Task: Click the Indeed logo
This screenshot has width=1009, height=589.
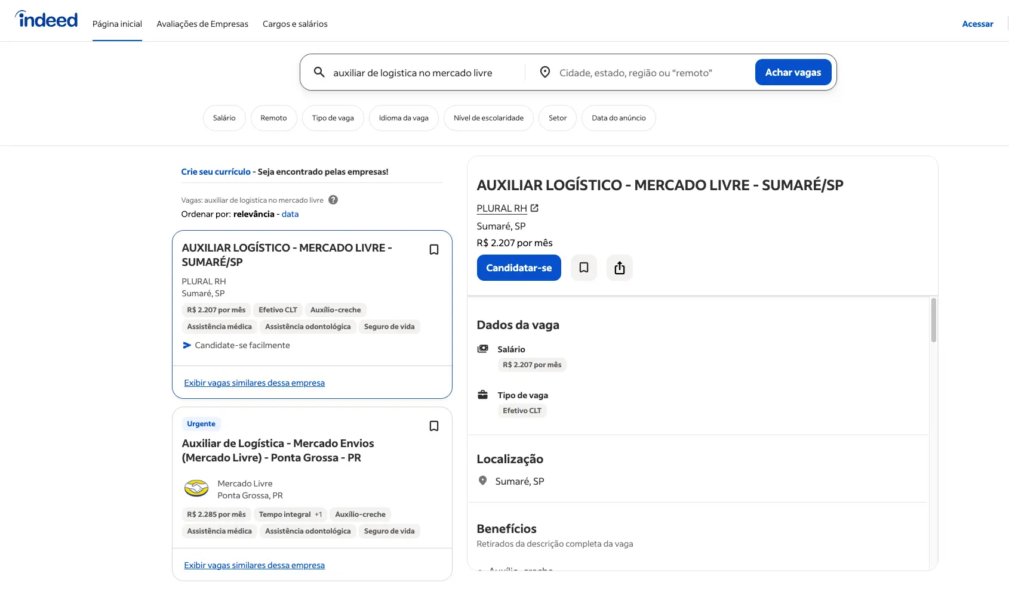Action: tap(47, 20)
